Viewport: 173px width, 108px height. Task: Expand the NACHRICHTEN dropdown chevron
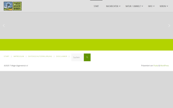tap(120, 6)
